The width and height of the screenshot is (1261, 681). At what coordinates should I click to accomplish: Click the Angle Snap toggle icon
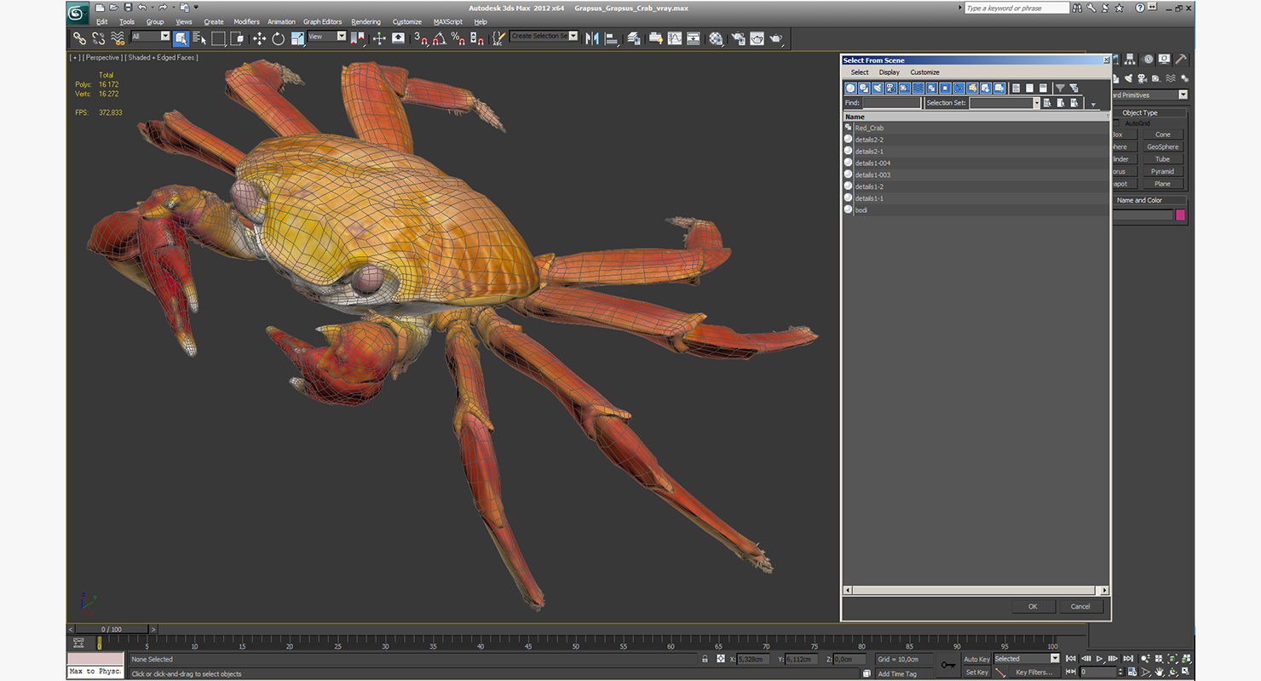pos(439,38)
